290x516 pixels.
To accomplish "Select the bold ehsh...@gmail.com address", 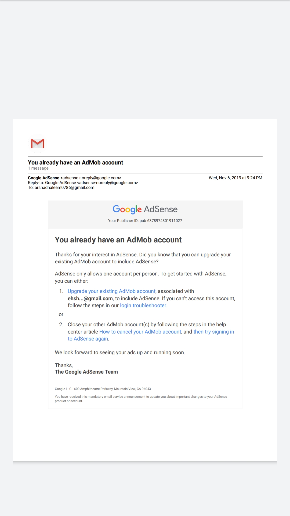I will click(x=90, y=298).
